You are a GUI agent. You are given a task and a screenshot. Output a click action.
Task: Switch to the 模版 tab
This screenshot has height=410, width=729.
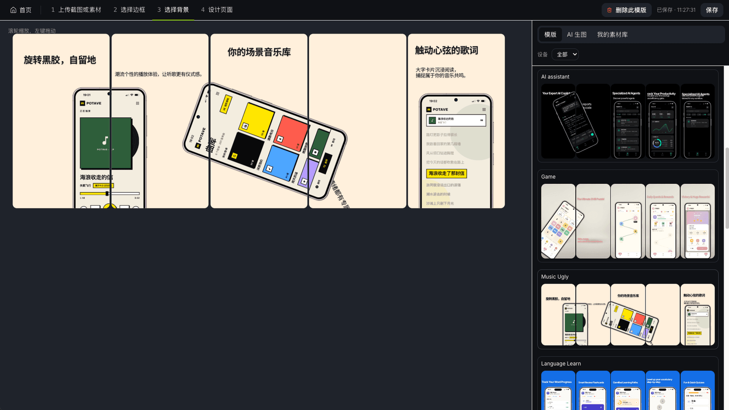pyautogui.click(x=550, y=35)
